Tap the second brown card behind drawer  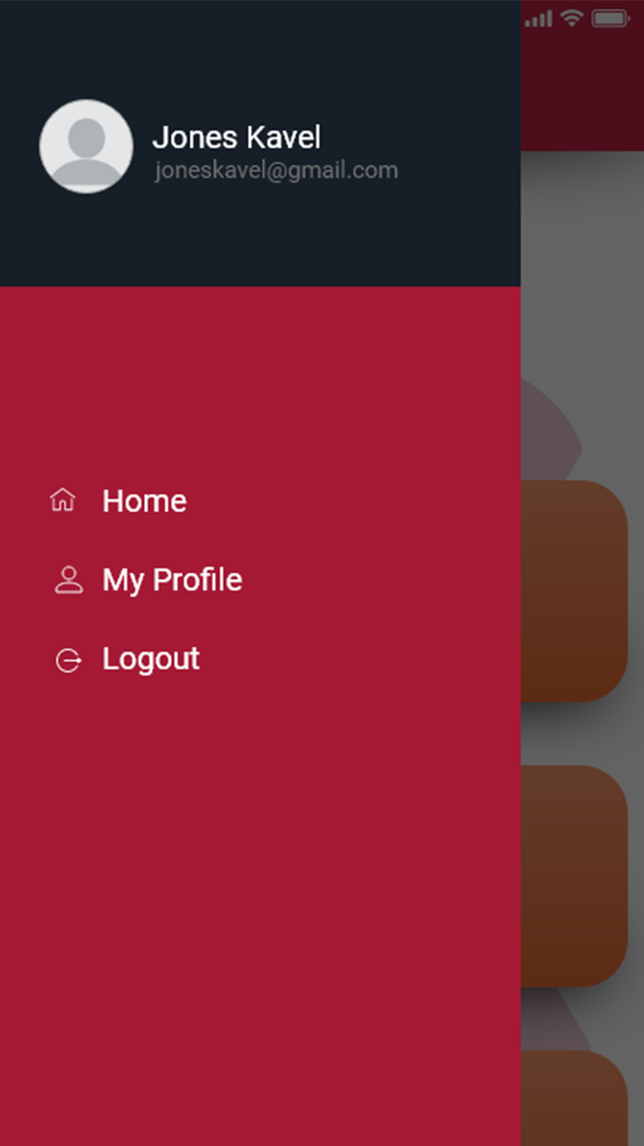574,876
